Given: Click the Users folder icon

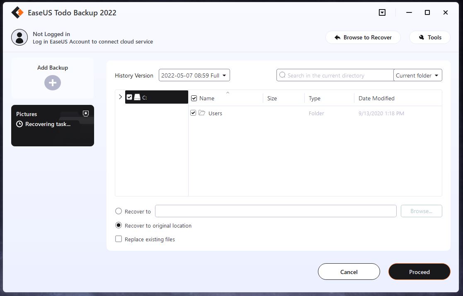Looking at the screenshot, I should tap(202, 113).
